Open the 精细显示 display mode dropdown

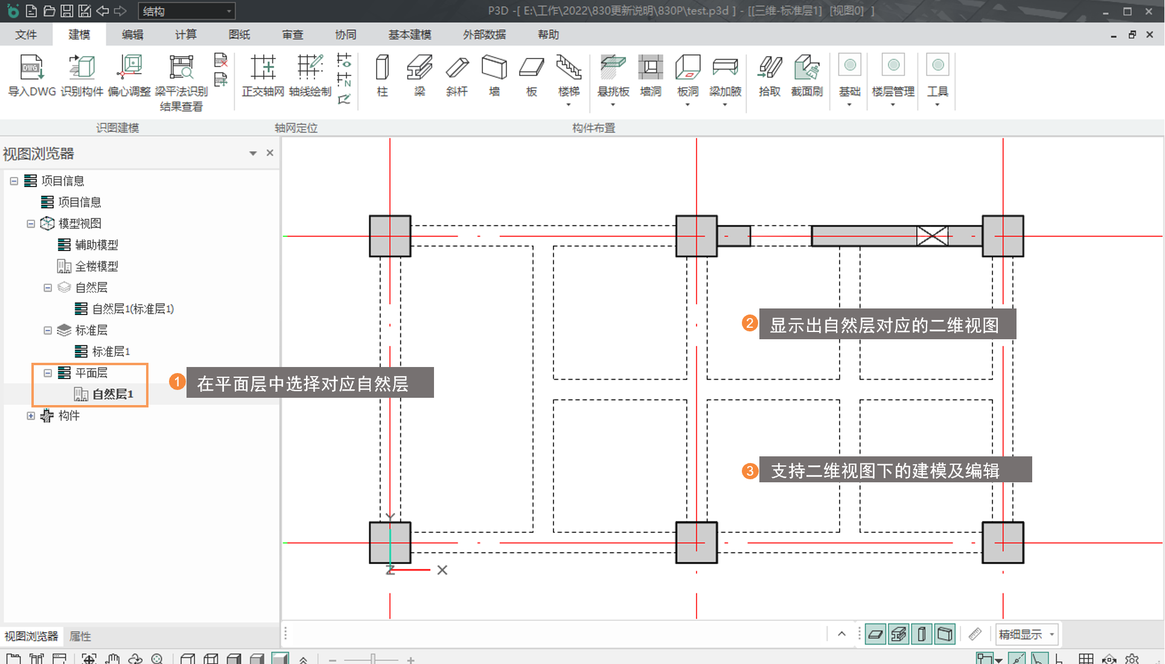coord(1052,634)
